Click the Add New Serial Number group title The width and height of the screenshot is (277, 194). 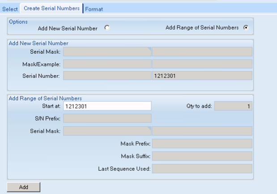click(38, 43)
